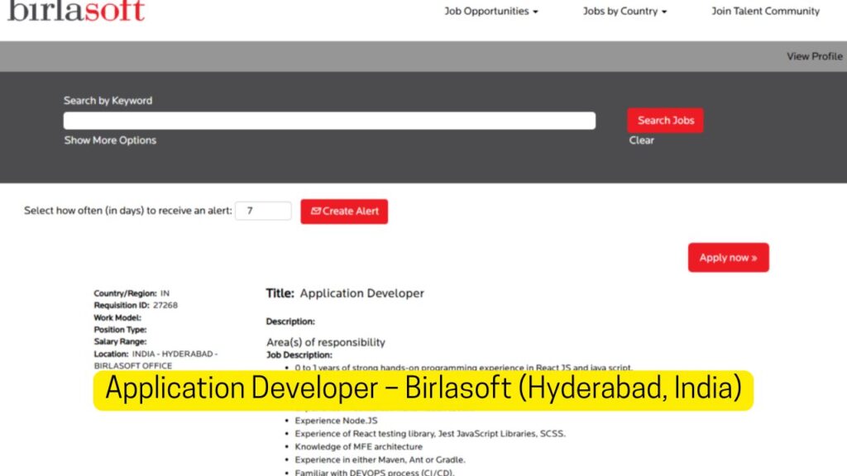The width and height of the screenshot is (847, 476).
Task: Open Join Talent Community page
Action: 765,12
